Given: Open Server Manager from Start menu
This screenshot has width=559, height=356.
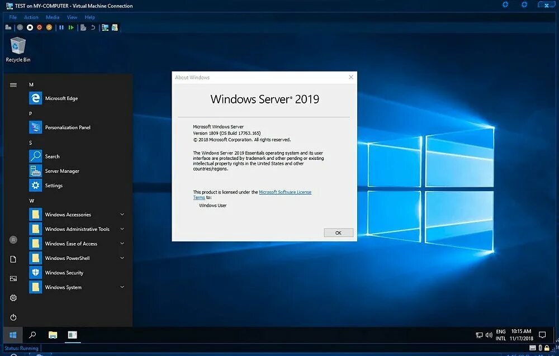Looking at the screenshot, I should [61, 170].
